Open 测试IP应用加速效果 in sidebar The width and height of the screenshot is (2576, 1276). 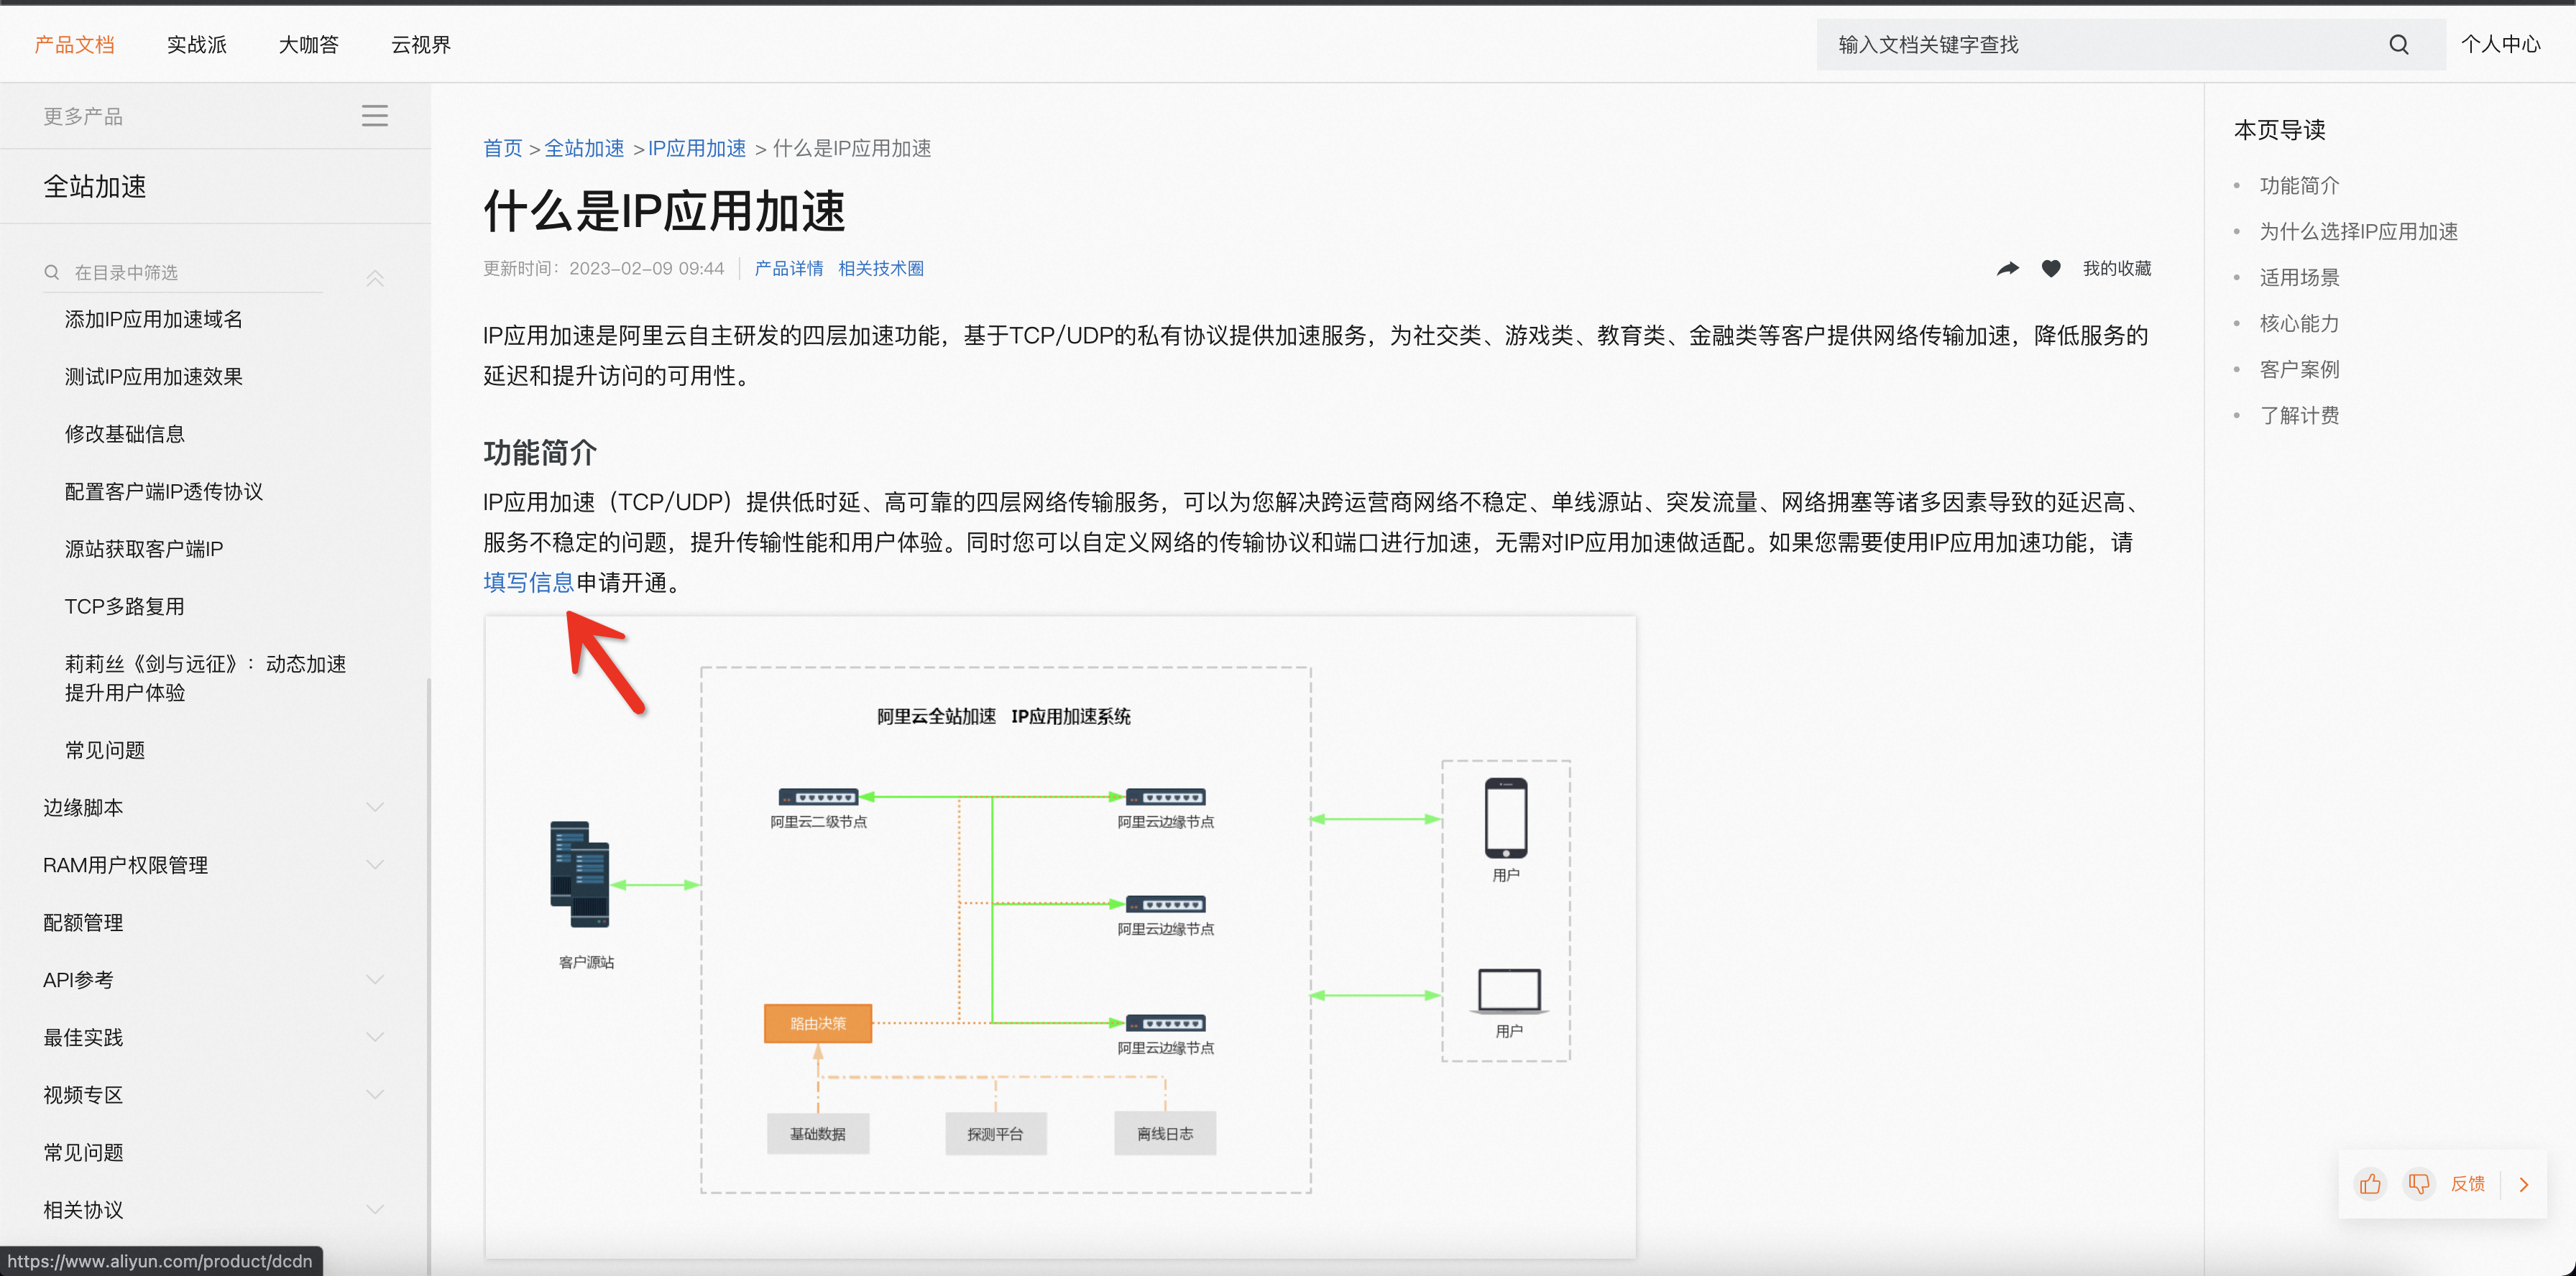(154, 376)
